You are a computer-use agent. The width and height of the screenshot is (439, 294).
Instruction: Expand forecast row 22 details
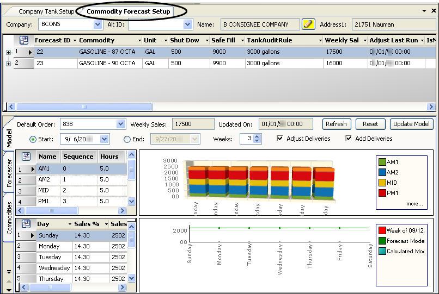pos(8,52)
